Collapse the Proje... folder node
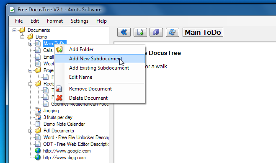 point(30,70)
